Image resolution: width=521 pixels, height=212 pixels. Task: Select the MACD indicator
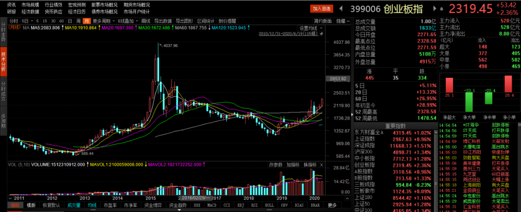212,205
